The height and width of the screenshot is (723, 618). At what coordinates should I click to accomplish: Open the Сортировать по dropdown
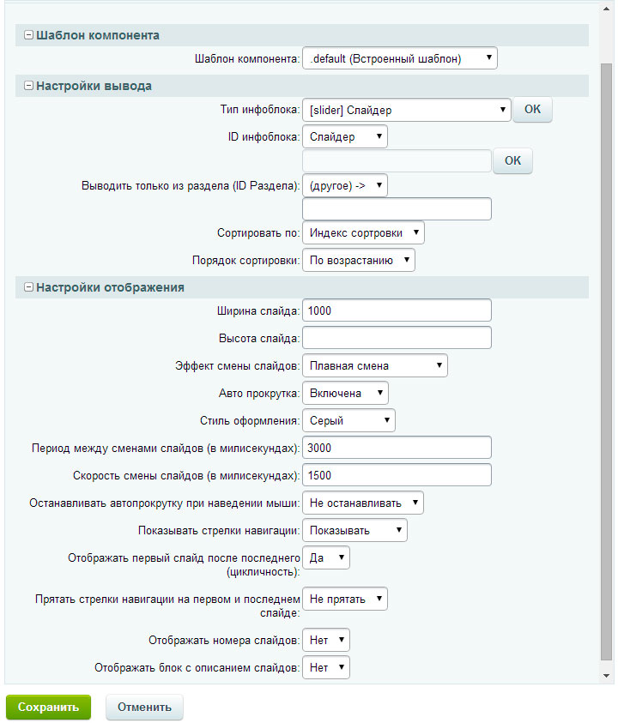[363, 232]
